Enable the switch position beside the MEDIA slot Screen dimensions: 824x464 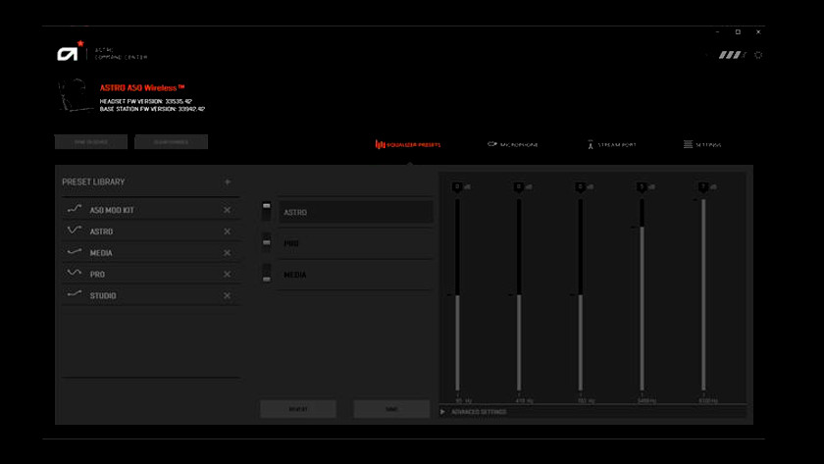266,275
